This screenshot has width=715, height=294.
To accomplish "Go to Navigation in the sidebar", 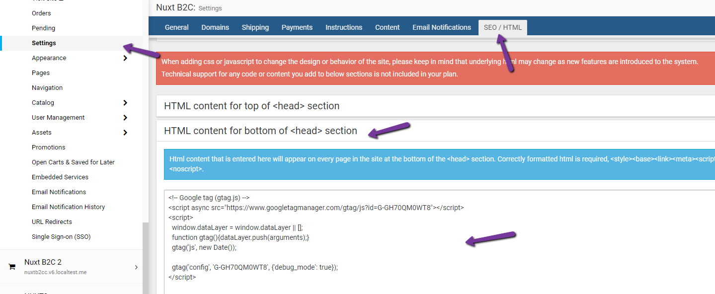I will pyautogui.click(x=47, y=88).
